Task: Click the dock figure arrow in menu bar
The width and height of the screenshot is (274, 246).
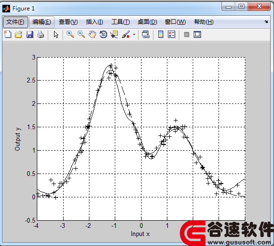Action: (x=266, y=21)
